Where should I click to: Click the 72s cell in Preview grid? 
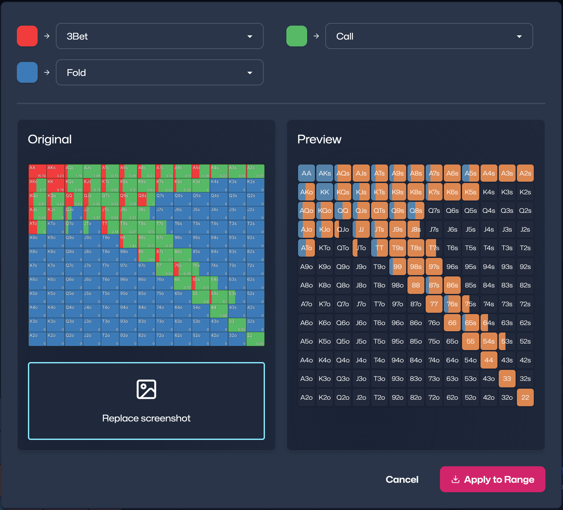click(525, 304)
